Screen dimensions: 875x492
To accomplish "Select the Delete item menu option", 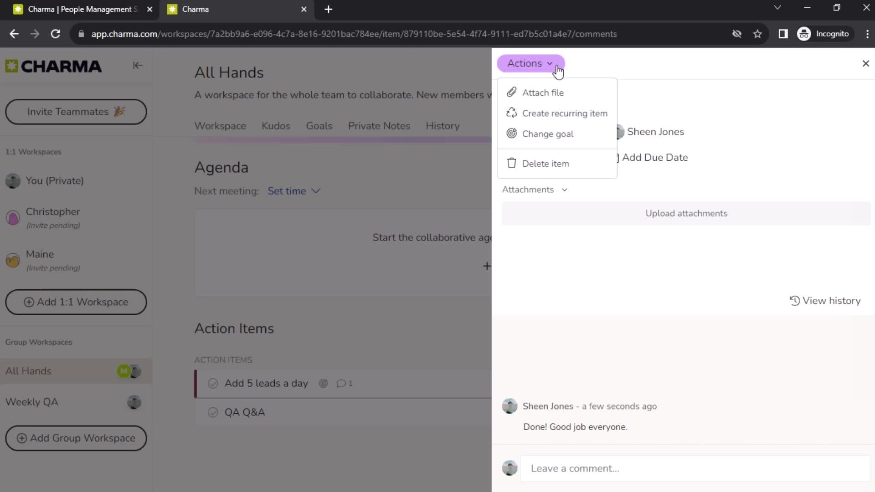I will 546,164.
